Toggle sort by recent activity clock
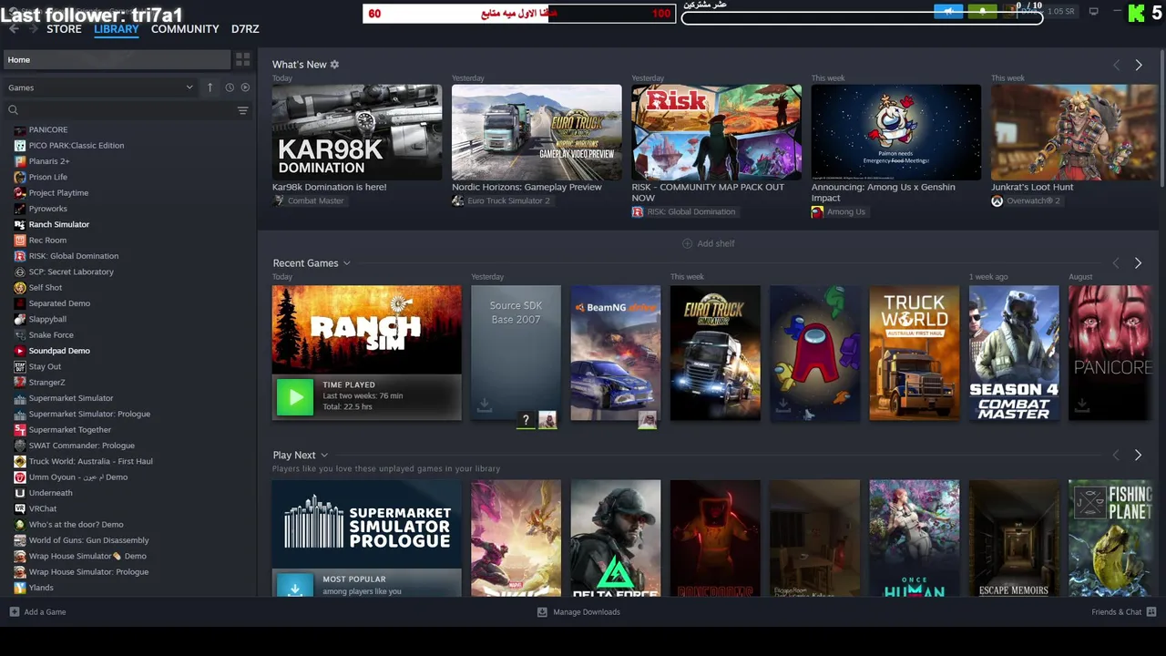The width and height of the screenshot is (1166, 656). (230, 87)
